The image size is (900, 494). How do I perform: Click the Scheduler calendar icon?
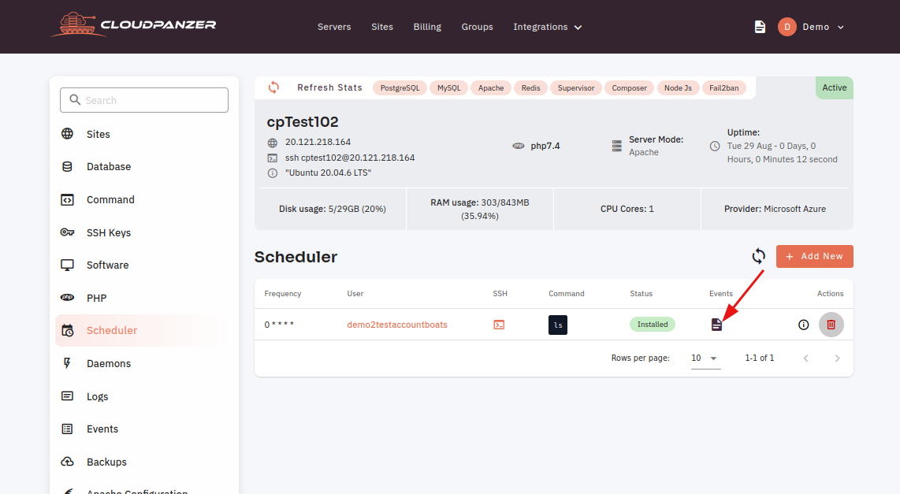click(67, 330)
